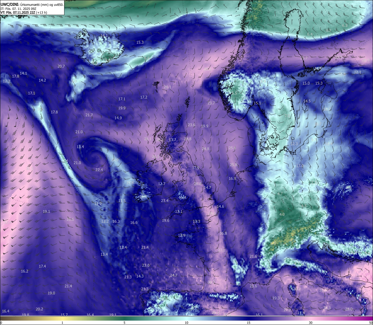Click the 13.7 value over Scotland
Image resolution: width=373 pixels, height=325 pixels.
(x=173, y=140)
